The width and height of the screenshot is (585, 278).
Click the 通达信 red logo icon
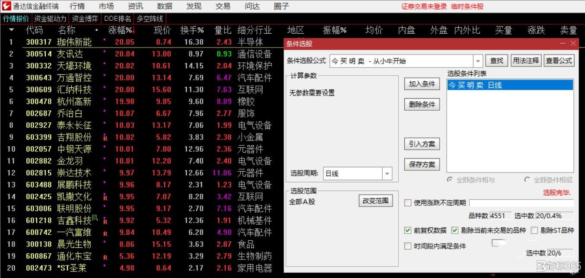pos(6,6)
